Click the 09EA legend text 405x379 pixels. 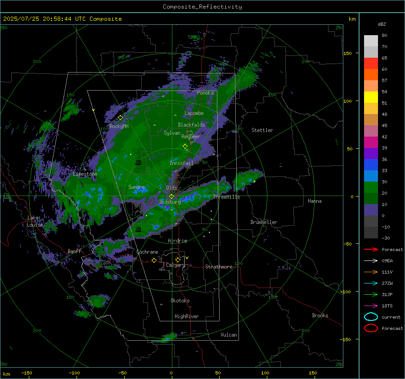387,261
